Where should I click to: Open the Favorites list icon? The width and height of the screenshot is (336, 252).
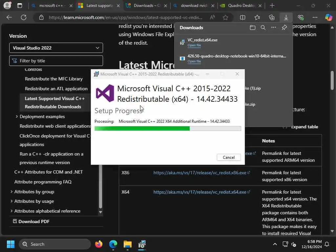coord(257,17)
